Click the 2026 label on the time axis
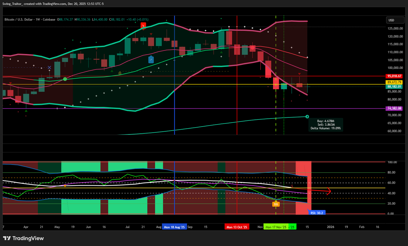The height and width of the screenshot is (246, 408). coord(330,226)
